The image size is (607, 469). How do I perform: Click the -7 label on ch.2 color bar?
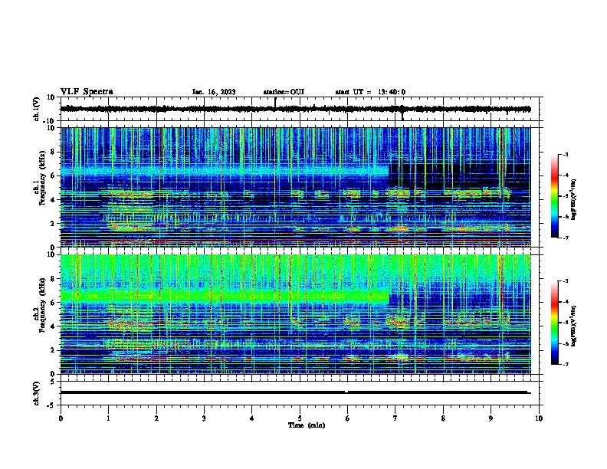[565, 365]
